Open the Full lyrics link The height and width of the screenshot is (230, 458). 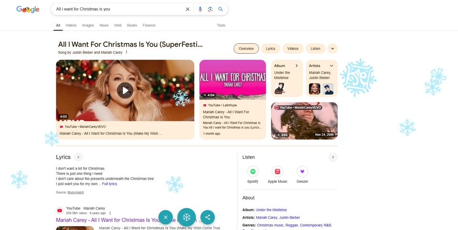(x=109, y=184)
